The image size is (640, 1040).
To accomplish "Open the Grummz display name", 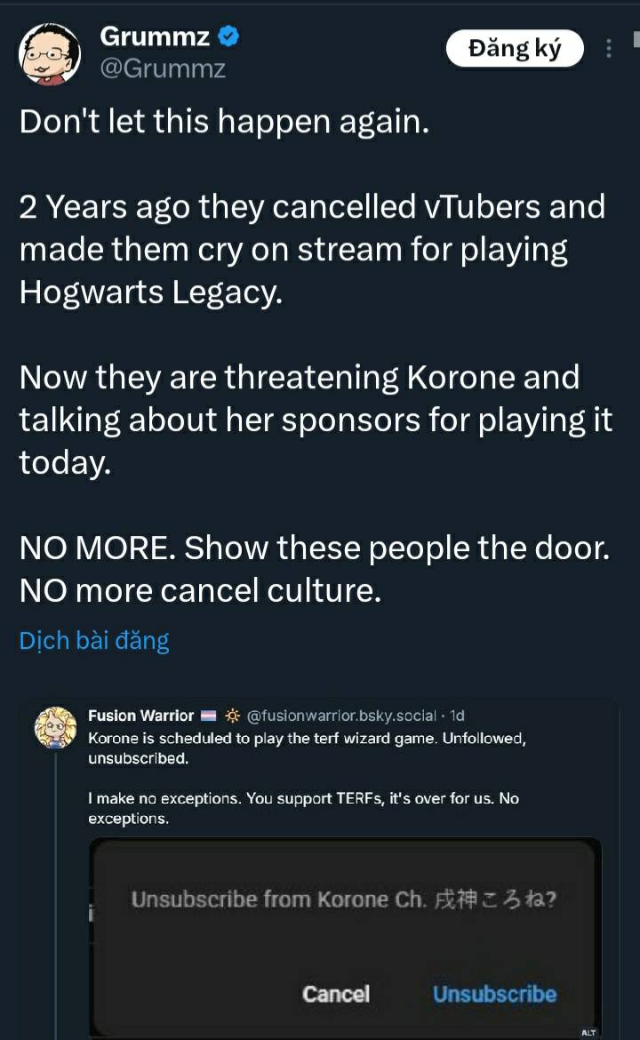I will point(155,36).
